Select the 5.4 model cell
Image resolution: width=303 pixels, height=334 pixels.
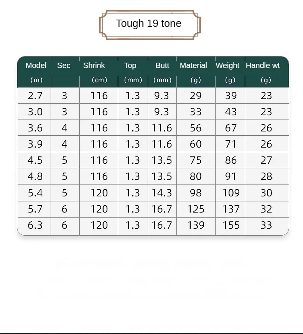35,193
